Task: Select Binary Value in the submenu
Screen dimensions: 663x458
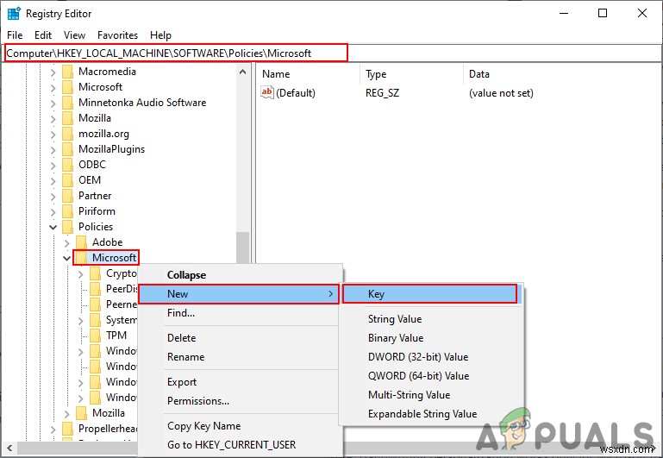Action: click(431, 338)
